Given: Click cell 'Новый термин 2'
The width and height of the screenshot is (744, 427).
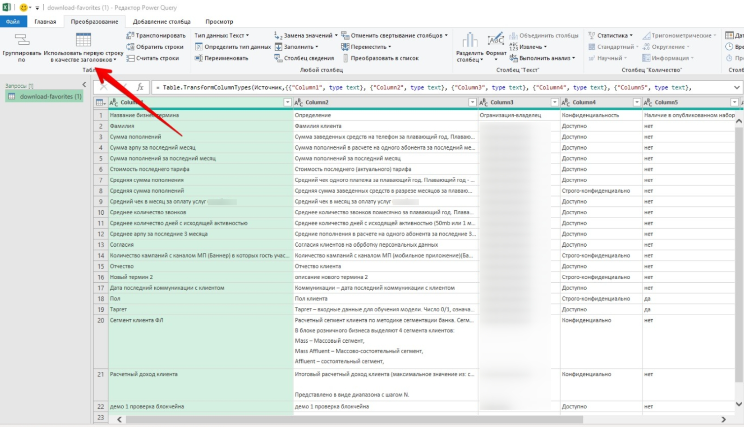Looking at the screenshot, I should pyautogui.click(x=200, y=277).
